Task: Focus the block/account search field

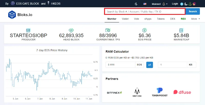Action: point(145,11)
